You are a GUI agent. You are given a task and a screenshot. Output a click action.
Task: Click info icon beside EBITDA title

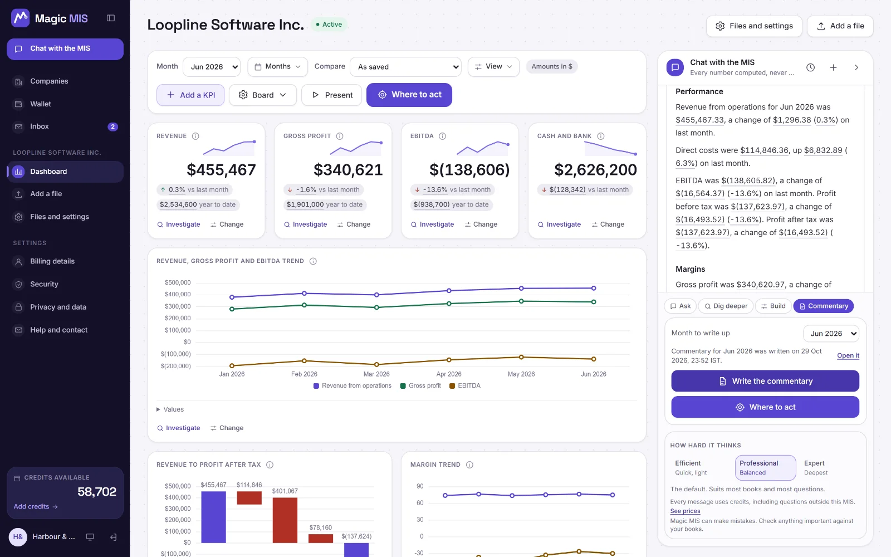(x=443, y=136)
